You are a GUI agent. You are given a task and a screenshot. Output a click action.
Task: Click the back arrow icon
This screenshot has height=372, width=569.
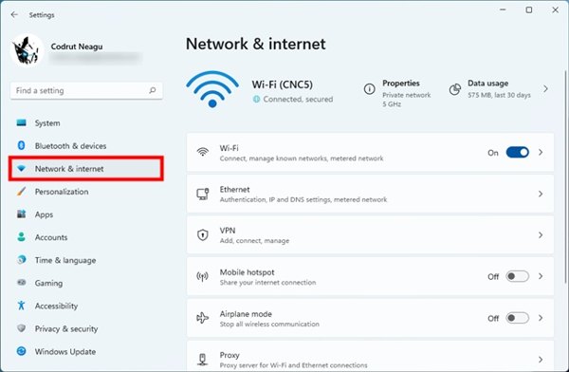(x=14, y=14)
